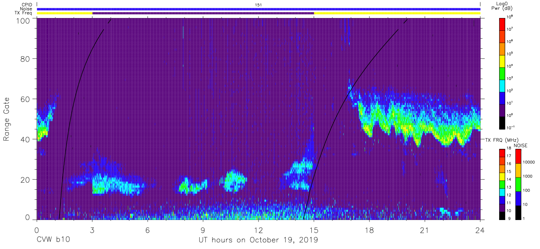Screen dimensions: 540x249
Task: Click NOISE legend label 10000
Action: 529,162
